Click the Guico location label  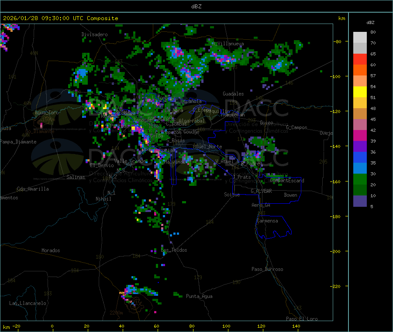pyautogui.click(x=266, y=123)
